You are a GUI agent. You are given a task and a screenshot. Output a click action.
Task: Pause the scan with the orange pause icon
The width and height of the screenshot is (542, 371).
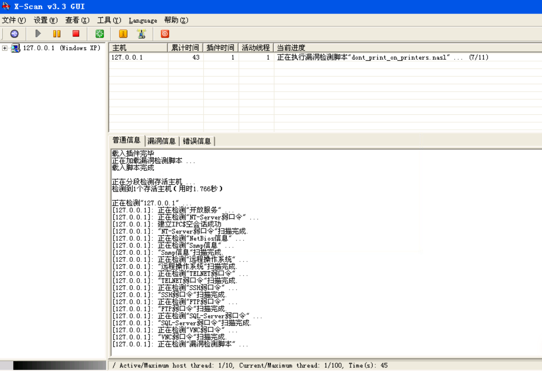click(56, 33)
